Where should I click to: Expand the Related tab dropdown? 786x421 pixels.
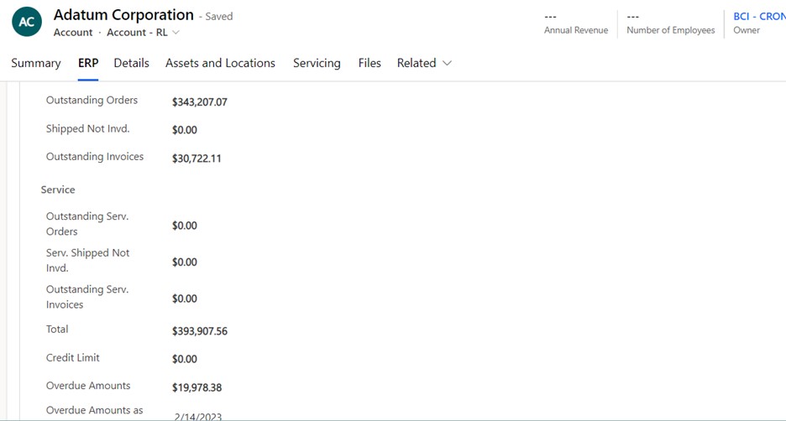[x=447, y=63]
